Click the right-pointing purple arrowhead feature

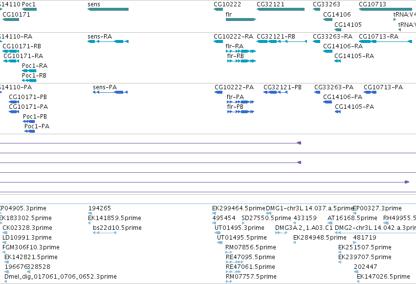point(407,182)
